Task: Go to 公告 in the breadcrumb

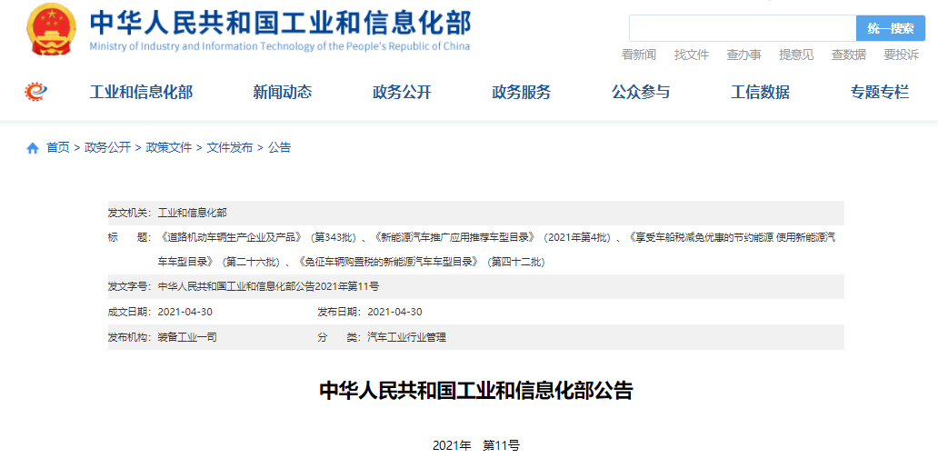Action: coord(279,148)
